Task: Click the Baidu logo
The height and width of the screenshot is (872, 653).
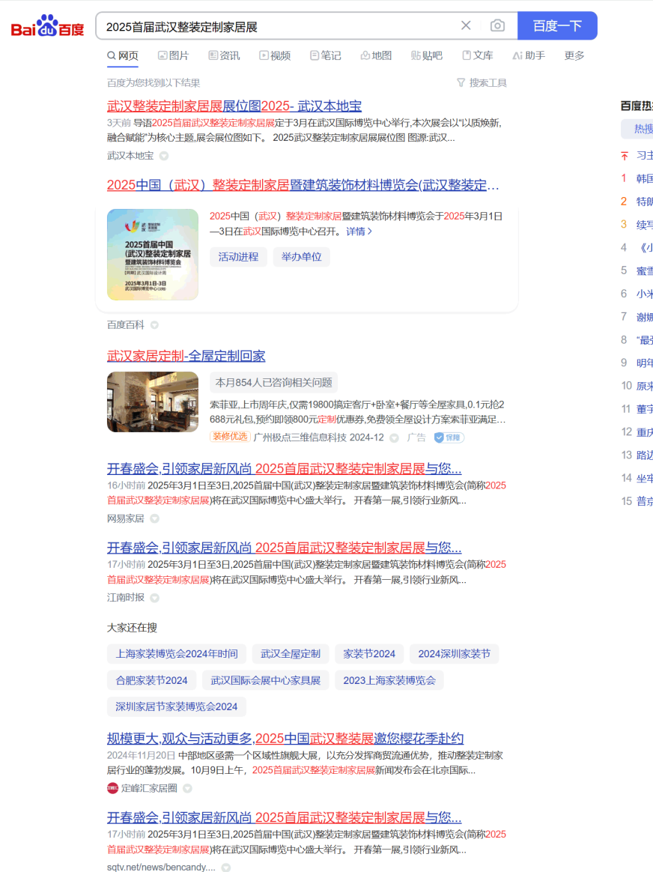Action: point(47,26)
